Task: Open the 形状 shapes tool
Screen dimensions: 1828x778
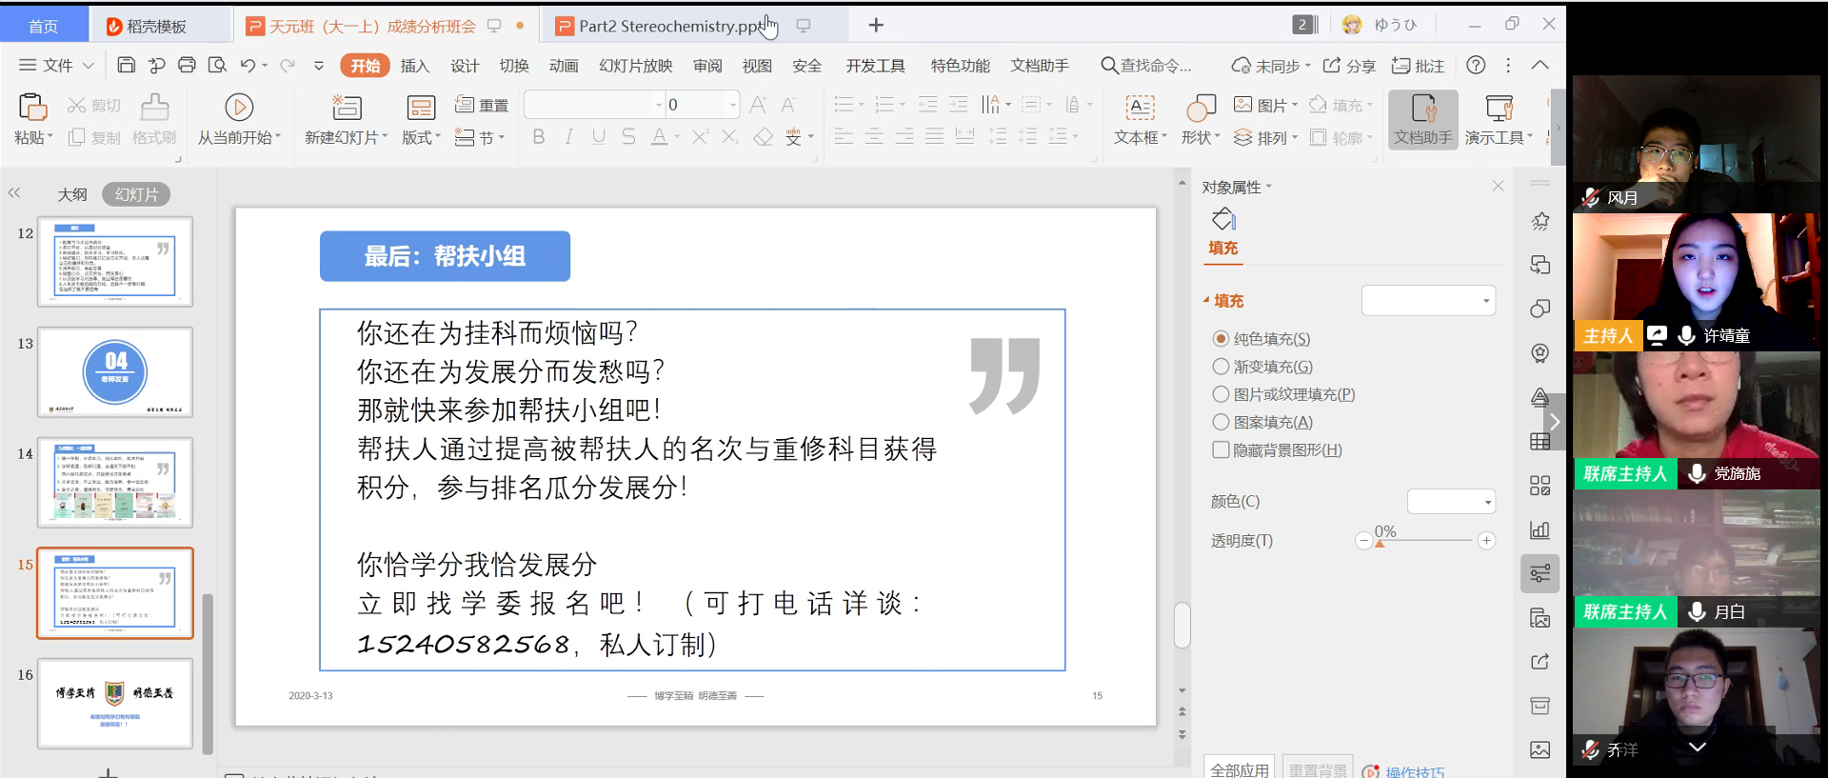Action: coord(1200,107)
